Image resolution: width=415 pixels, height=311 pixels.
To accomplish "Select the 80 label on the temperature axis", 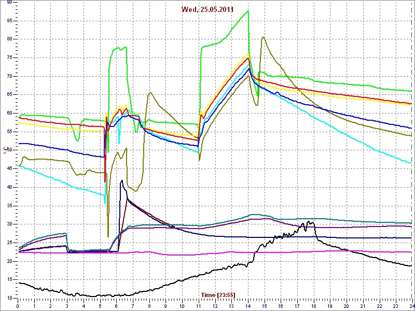I will [x=9, y=39].
